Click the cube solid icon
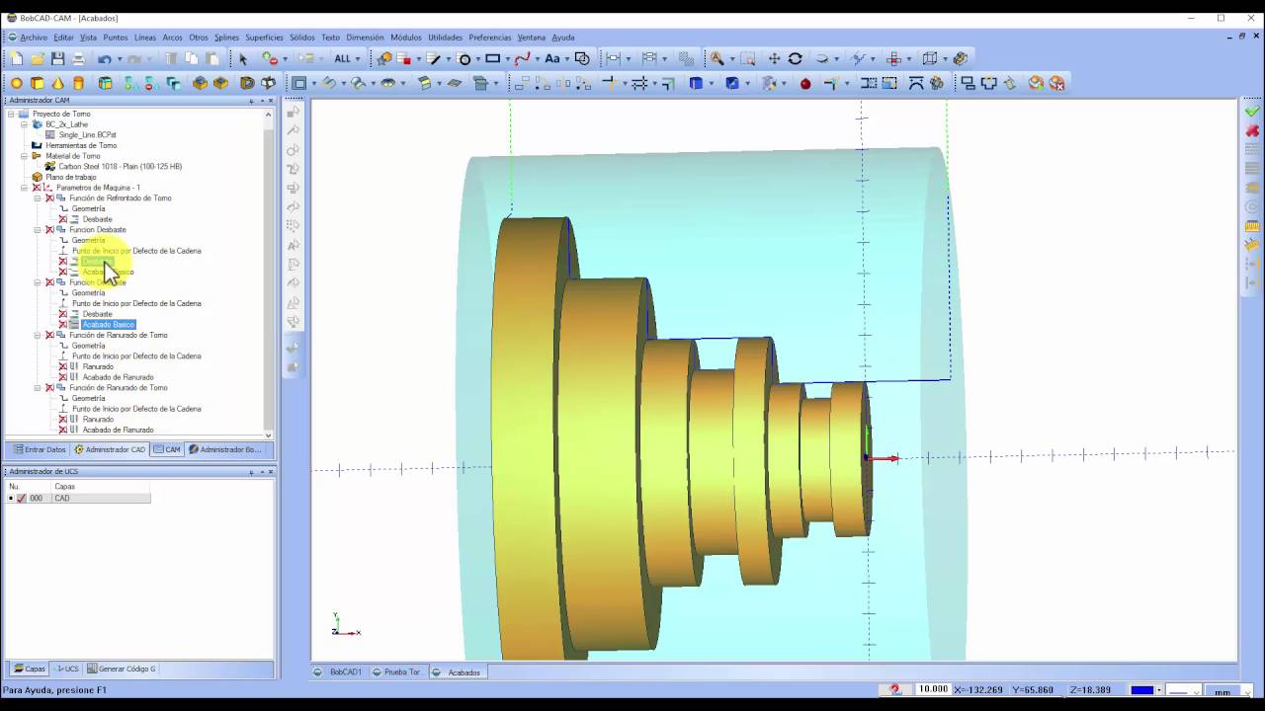The width and height of the screenshot is (1265, 711). point(38,83)
